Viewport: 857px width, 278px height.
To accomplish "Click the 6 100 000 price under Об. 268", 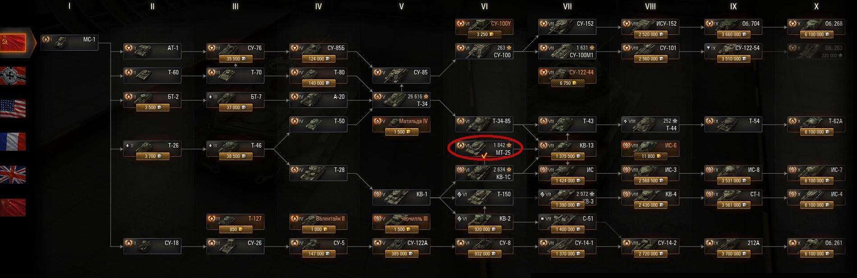I will pos(816,34).
